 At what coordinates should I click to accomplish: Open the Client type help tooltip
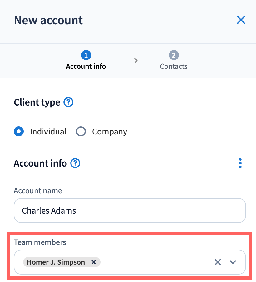click(x=68, y=102)
